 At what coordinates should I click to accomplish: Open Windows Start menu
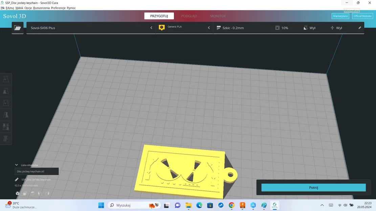[x=101, y=205]
